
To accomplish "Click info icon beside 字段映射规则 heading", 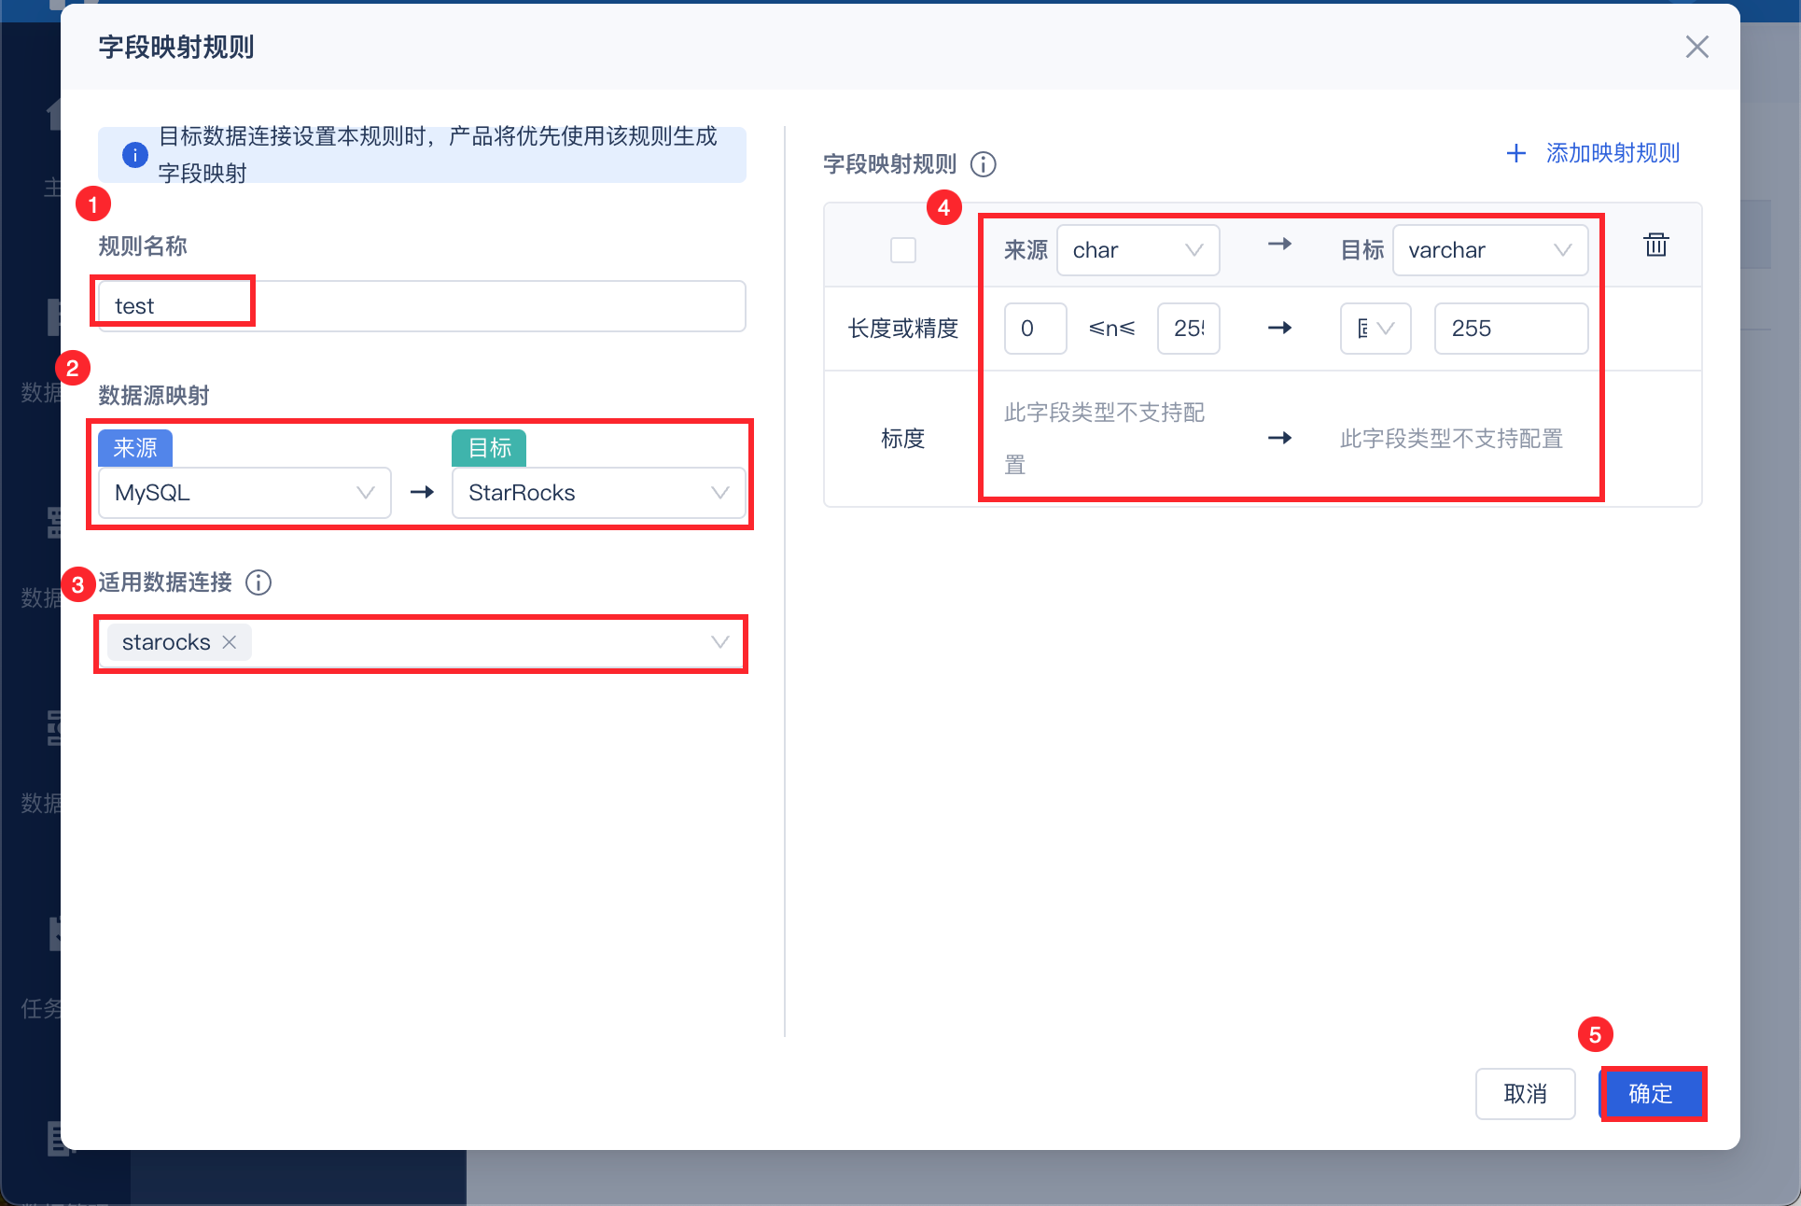I will click(x=983, y=164).
